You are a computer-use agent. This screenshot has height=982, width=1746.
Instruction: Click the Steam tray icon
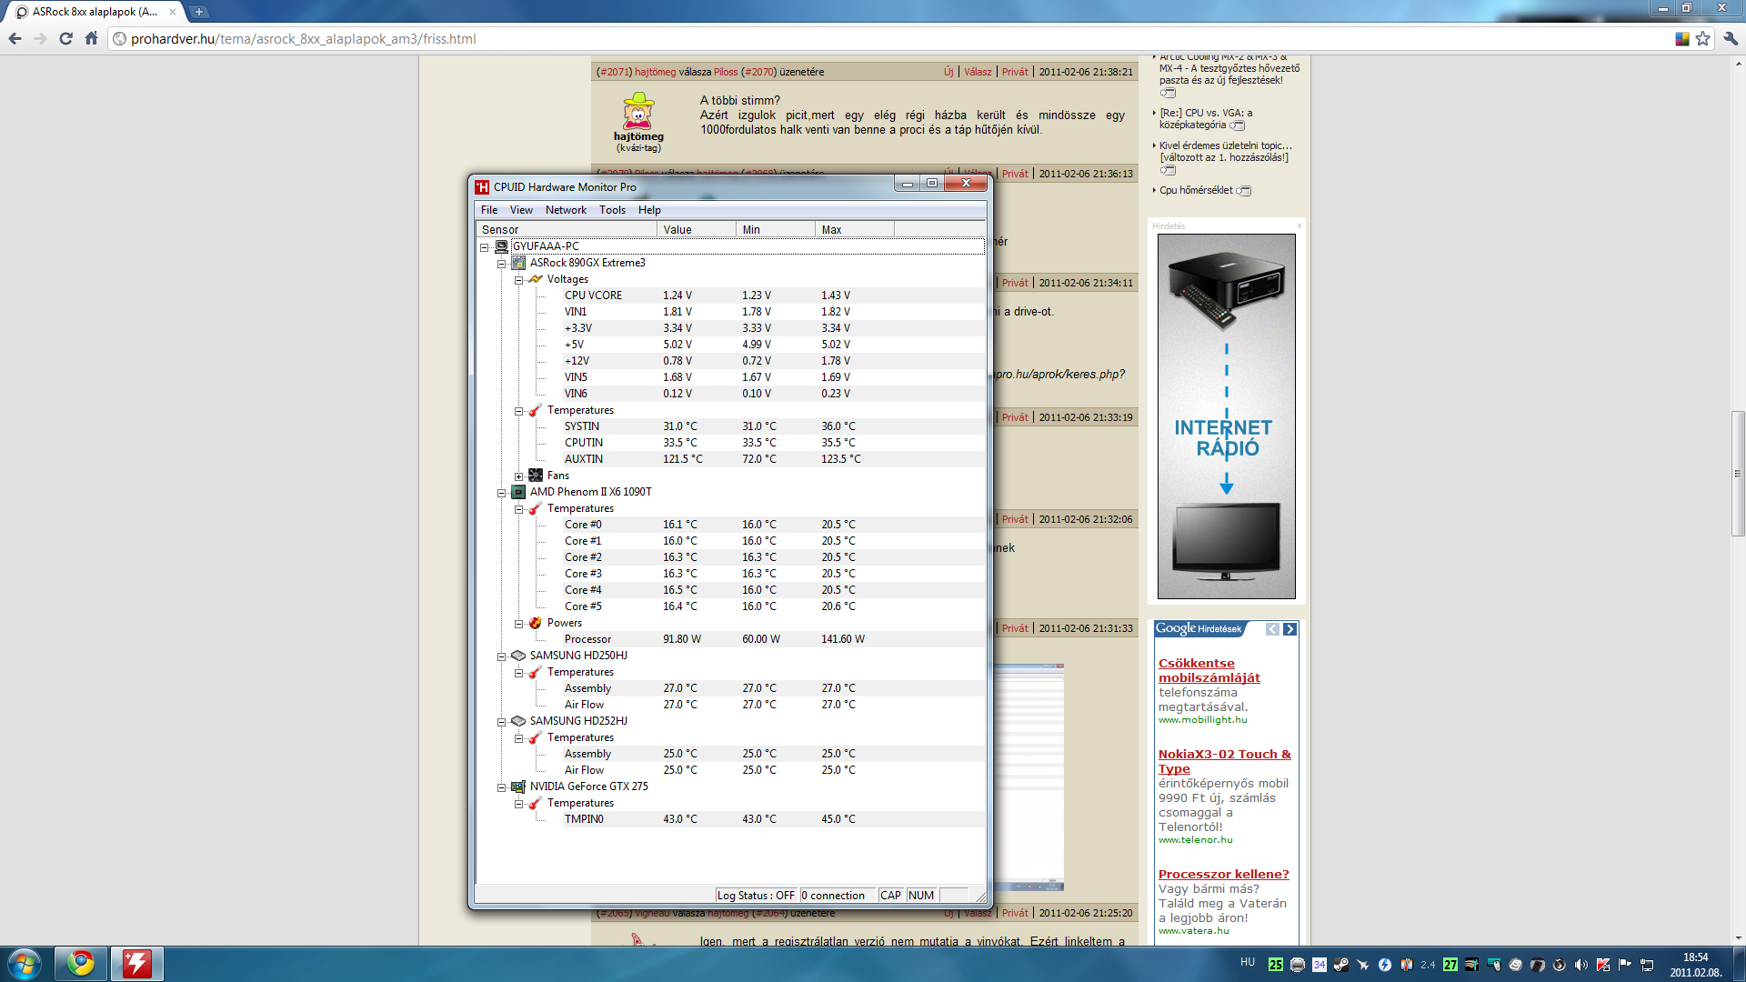[x=1341, y=965]
